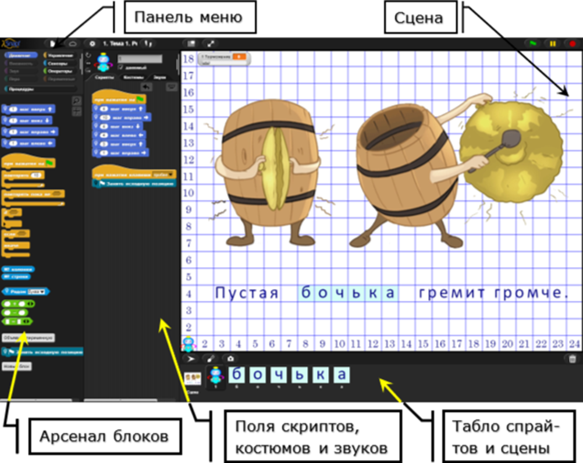Open the settings gear menu
Viewport: 583px width, 463px height.
pyautogui.click(x=92, y=44)
